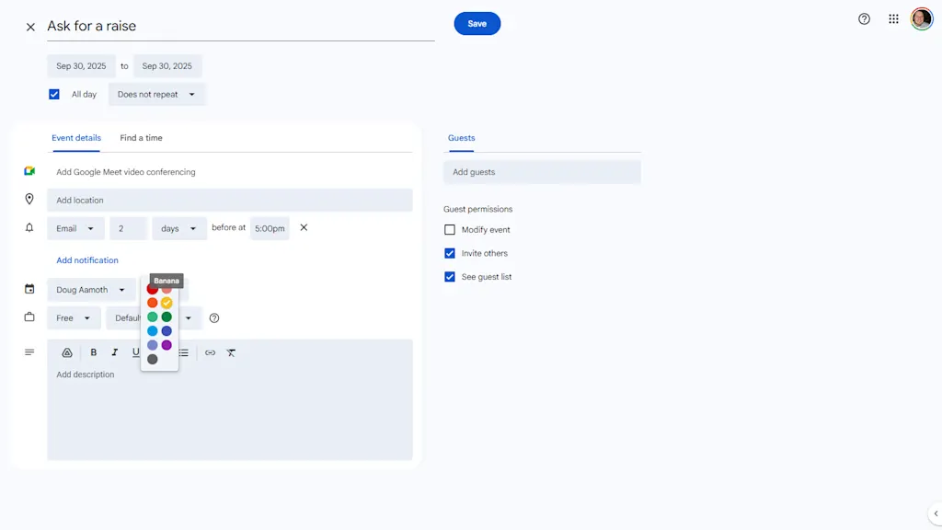
Task: Open the Does not repeat dropdown
Action: tap(156, 94)
